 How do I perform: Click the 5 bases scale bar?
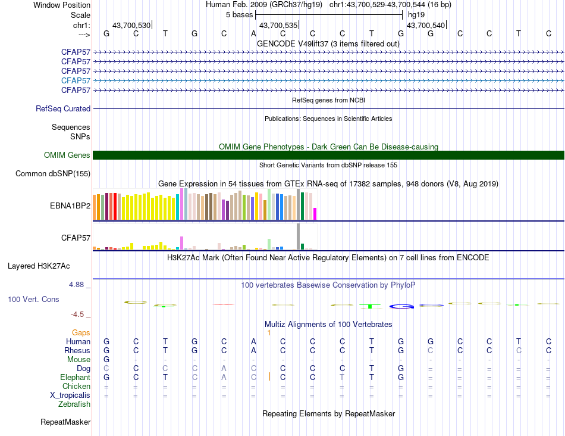tap(329, 14)
